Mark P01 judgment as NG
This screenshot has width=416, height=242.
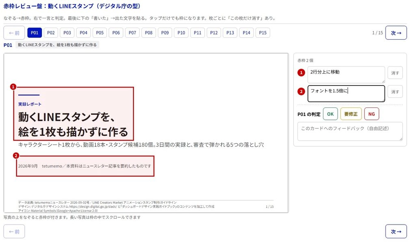[x=372, y=114]
